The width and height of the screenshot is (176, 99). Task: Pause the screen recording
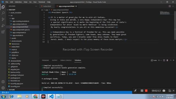142,90
